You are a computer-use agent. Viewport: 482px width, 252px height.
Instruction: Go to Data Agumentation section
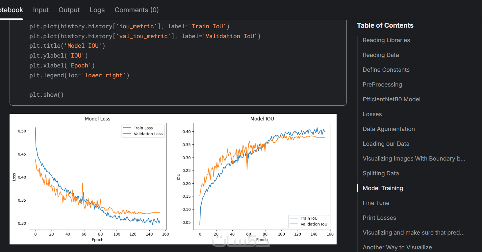point(389,129)
